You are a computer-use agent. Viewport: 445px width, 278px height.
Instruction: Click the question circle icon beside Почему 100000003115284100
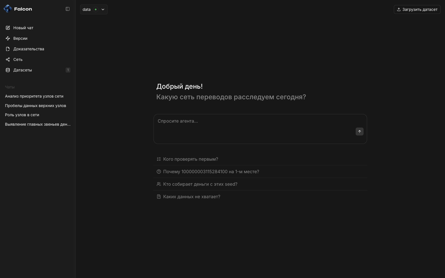(159, 172)
